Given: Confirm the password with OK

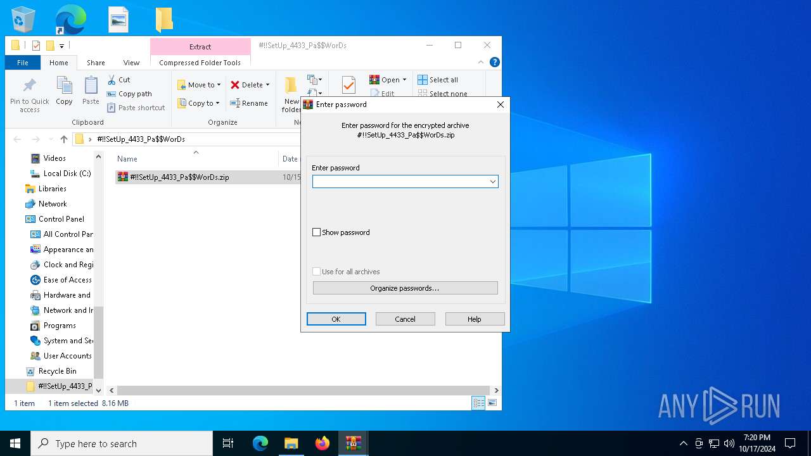Looking at the screenshot, I should (x=336, y=319).
